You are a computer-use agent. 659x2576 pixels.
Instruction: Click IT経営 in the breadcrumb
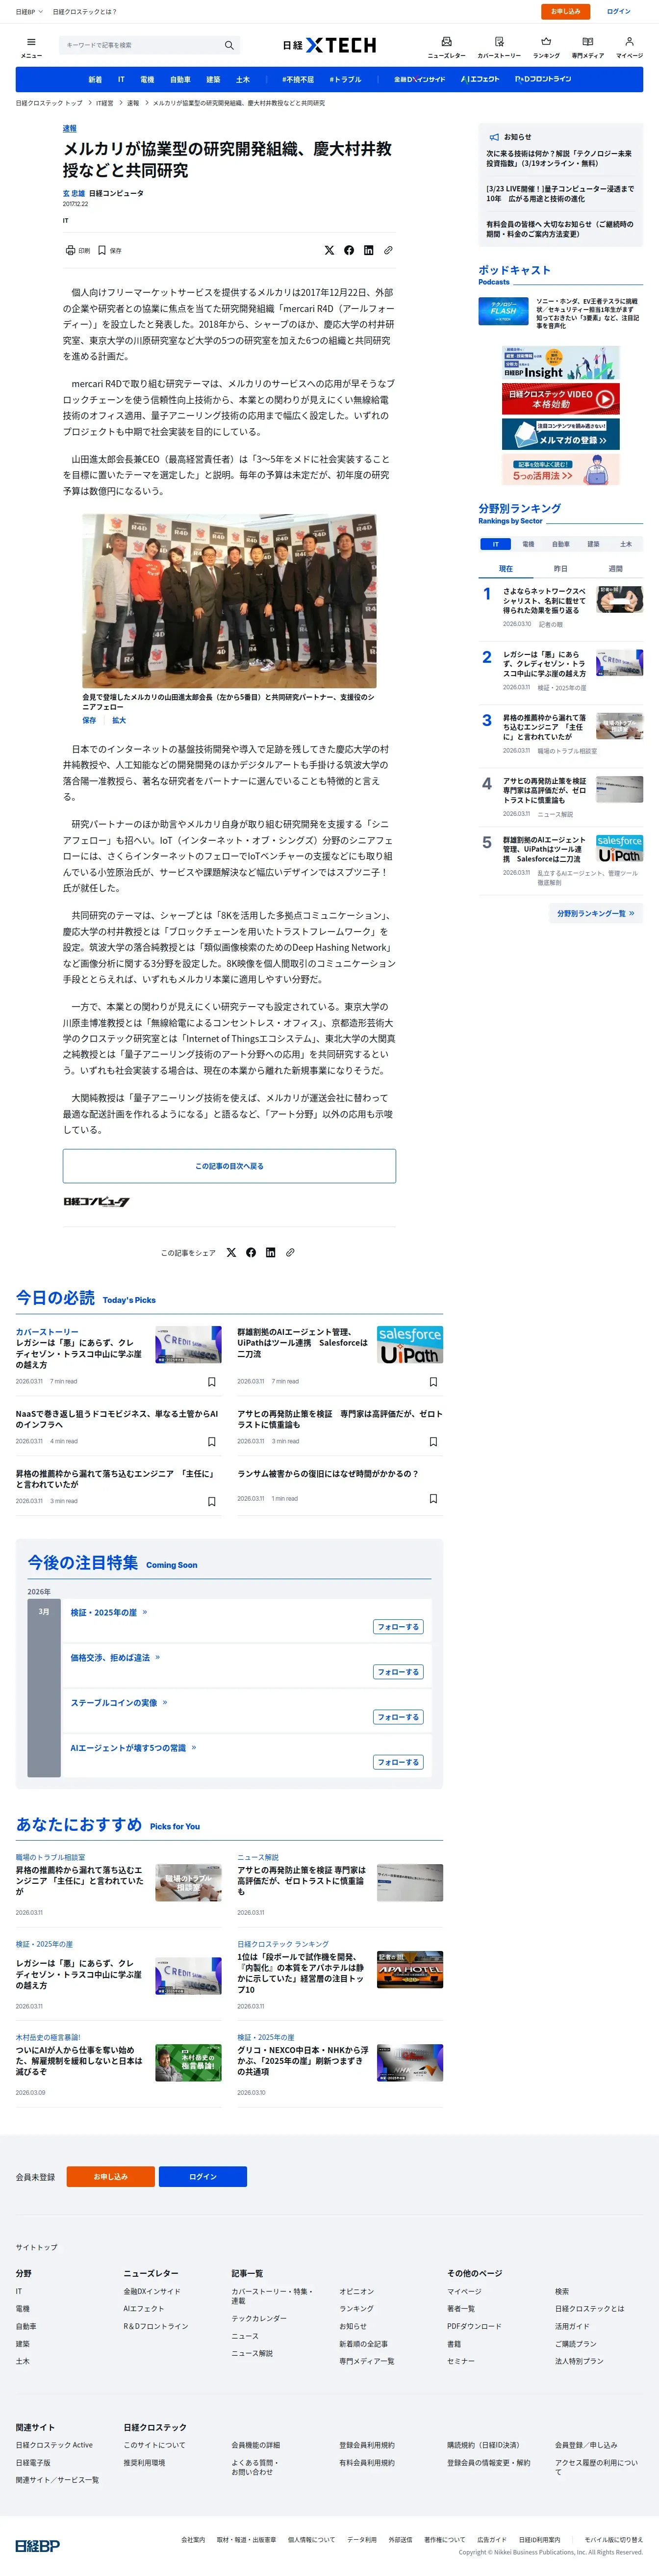[x=104, y=103]
